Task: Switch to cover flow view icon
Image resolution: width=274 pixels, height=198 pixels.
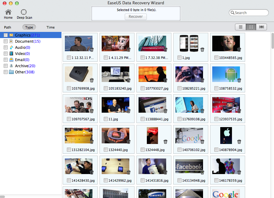Action: point(261,27)
